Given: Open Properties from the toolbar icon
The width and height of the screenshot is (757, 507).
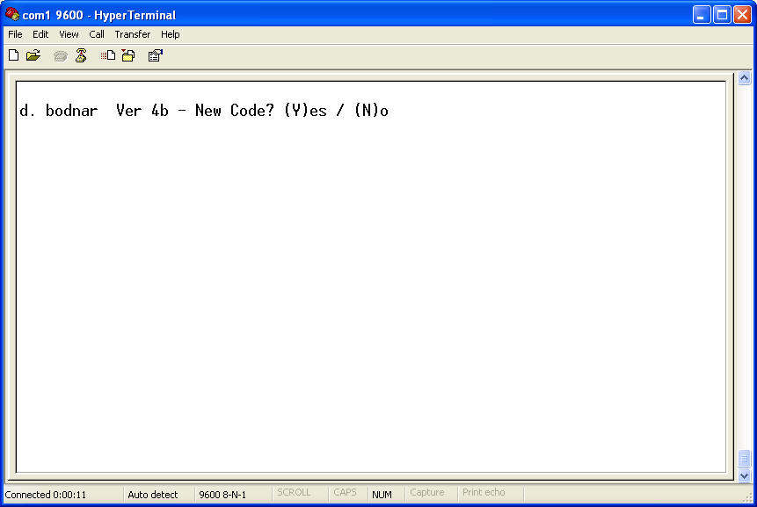Looking at the screenshot, I should point(155,55).
